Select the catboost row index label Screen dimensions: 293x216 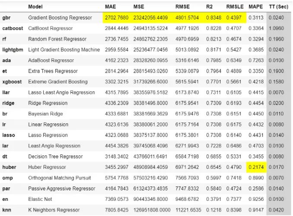tap(13, 28)
